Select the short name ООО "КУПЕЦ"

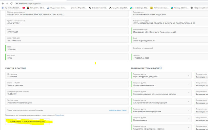tap(14, 23)
